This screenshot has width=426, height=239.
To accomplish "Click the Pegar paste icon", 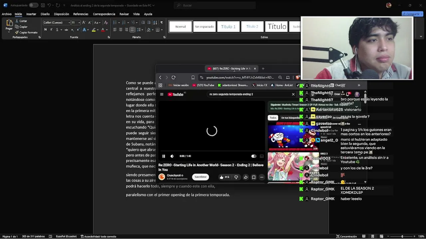I will pyautogui.click(x=9, y=23).
